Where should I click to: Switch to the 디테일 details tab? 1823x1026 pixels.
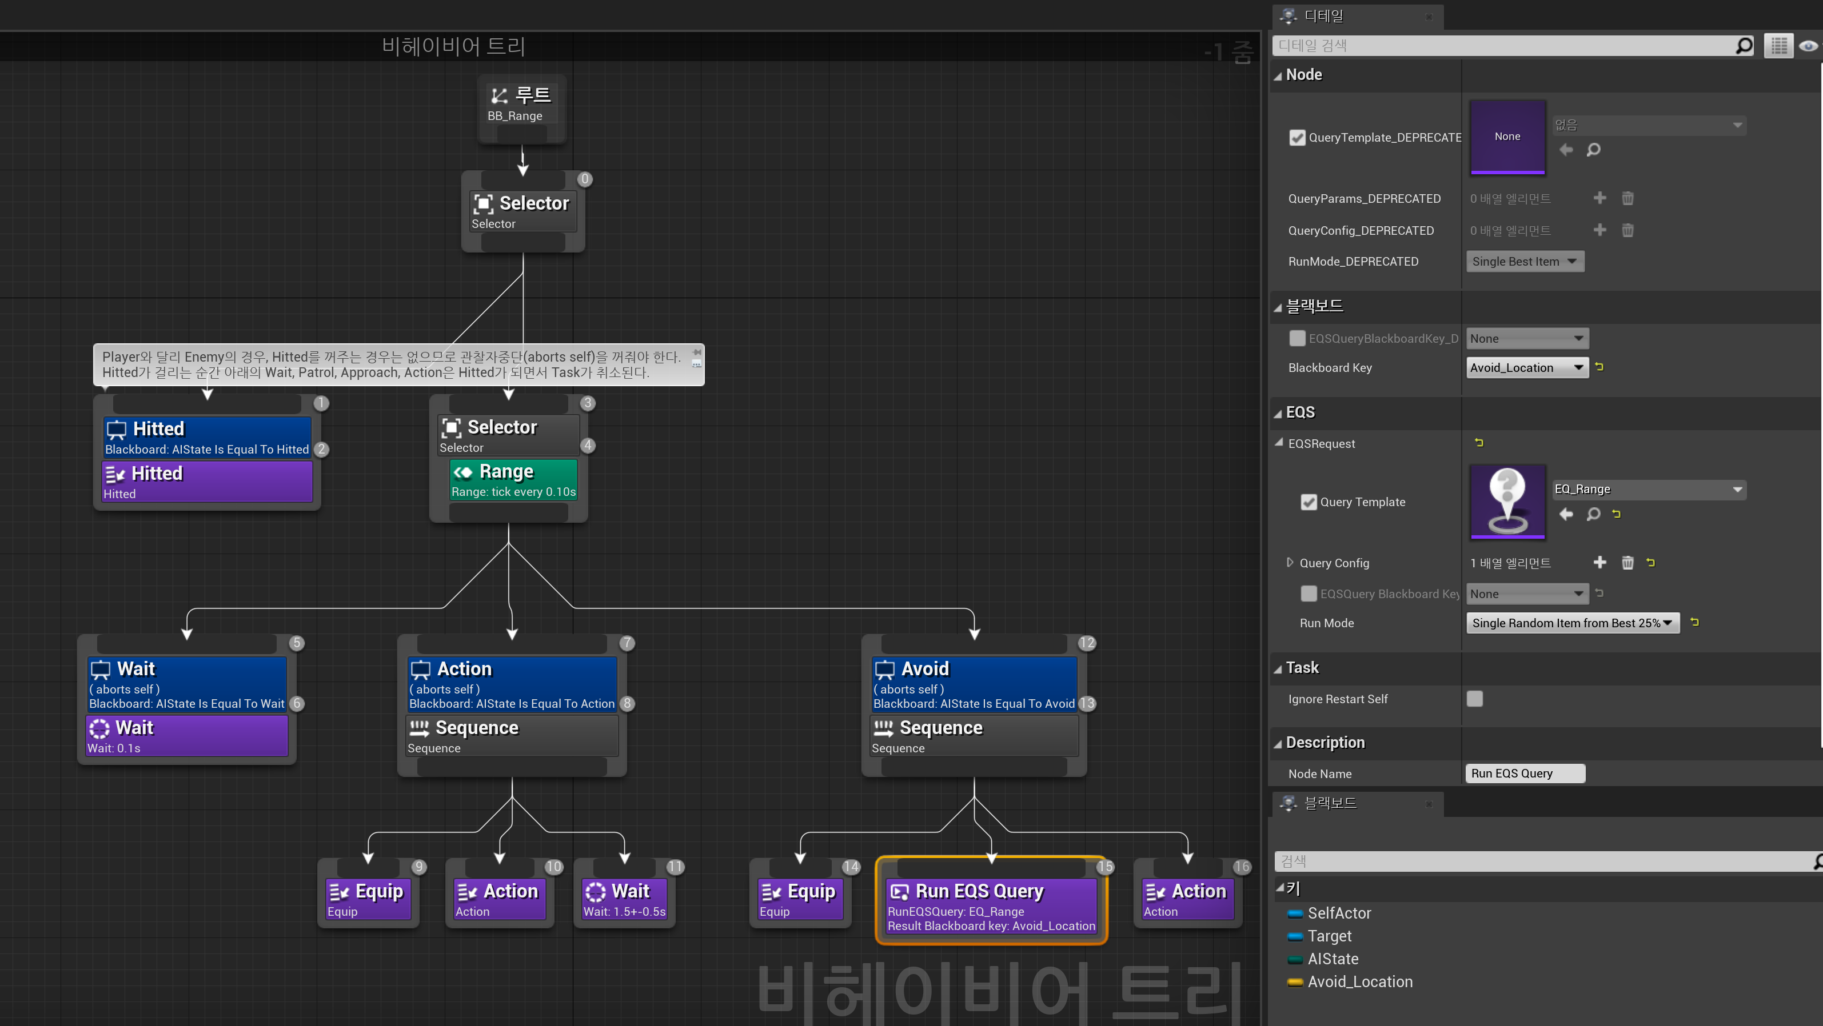pos(1323,15)
